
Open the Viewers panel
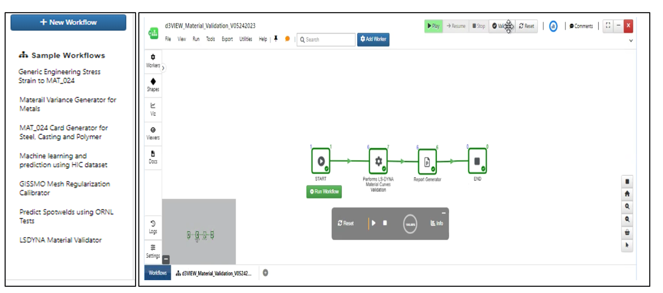tap(153, 133)
